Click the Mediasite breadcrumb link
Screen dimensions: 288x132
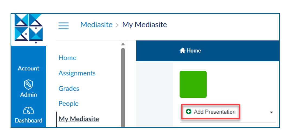(x=96, y=25)
